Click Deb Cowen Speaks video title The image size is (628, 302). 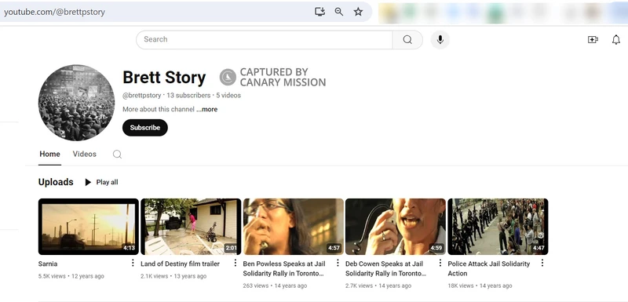coord(385,269)
